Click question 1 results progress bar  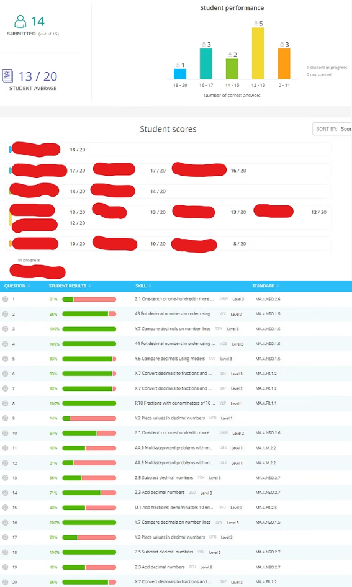89,299
